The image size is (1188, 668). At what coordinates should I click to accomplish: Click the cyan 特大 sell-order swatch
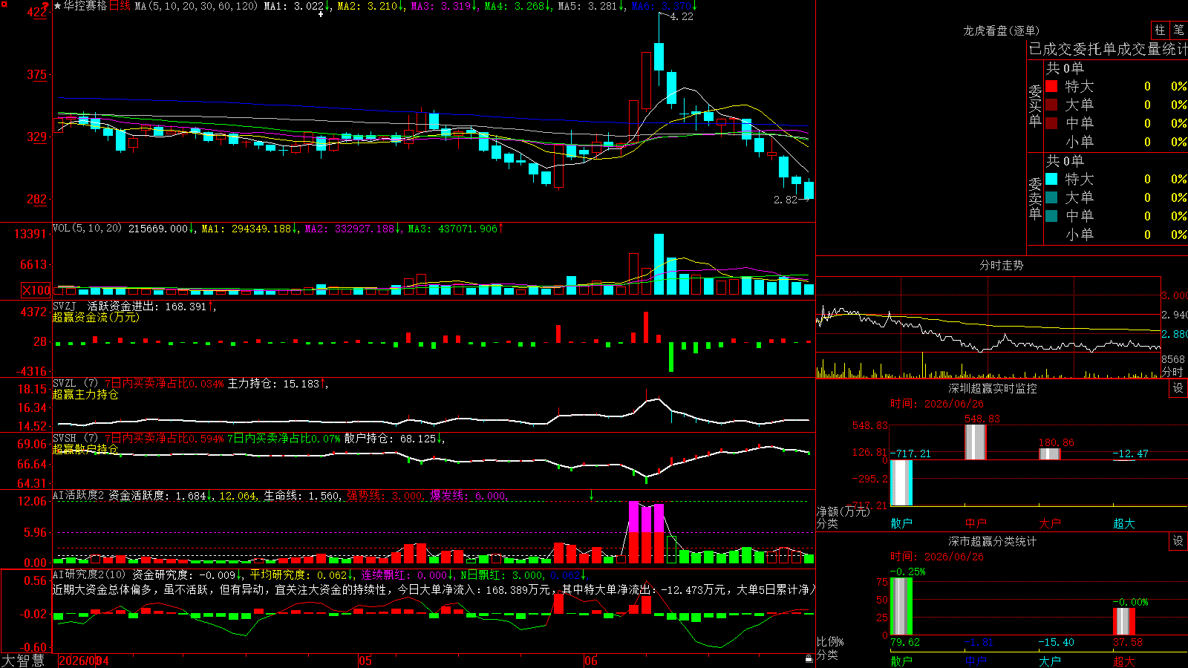click(x=1051, y=179)
